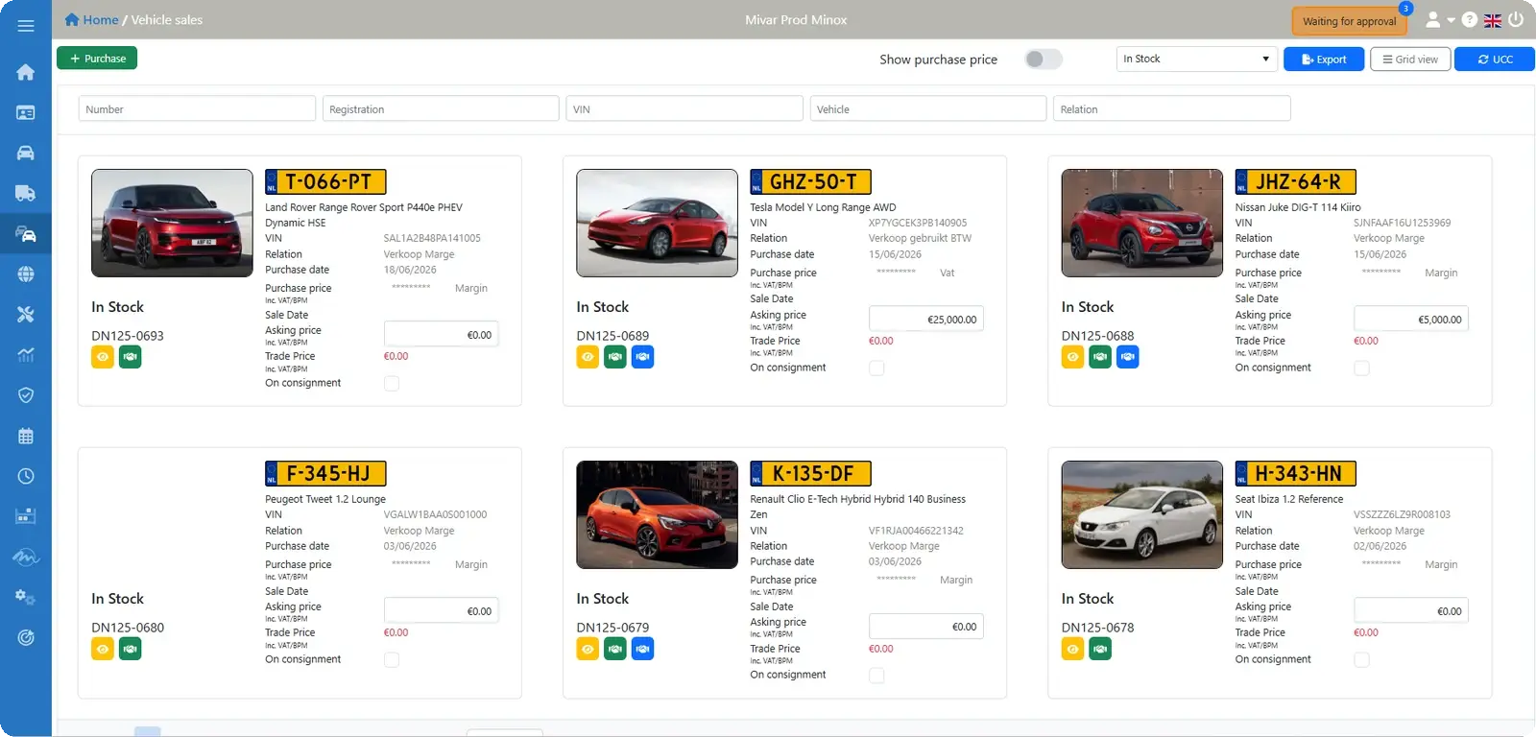Click VIN text XP7YGCEK3PB140905

pyautogui.click(x=918, y=223)
